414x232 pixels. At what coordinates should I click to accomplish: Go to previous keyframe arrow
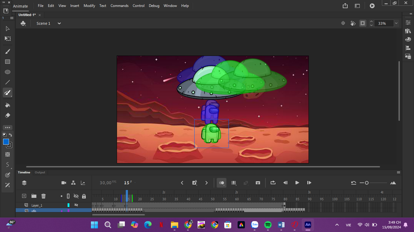pyautogui.click(x=182, y=183)
